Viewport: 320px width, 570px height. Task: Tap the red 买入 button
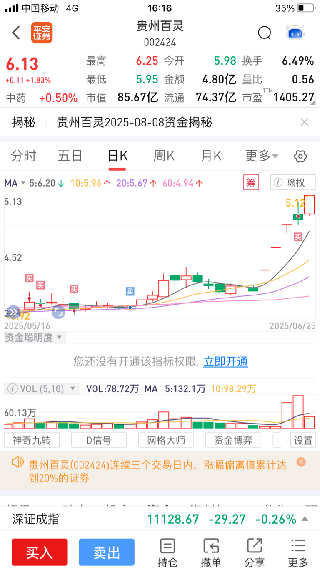click(39, 552)
